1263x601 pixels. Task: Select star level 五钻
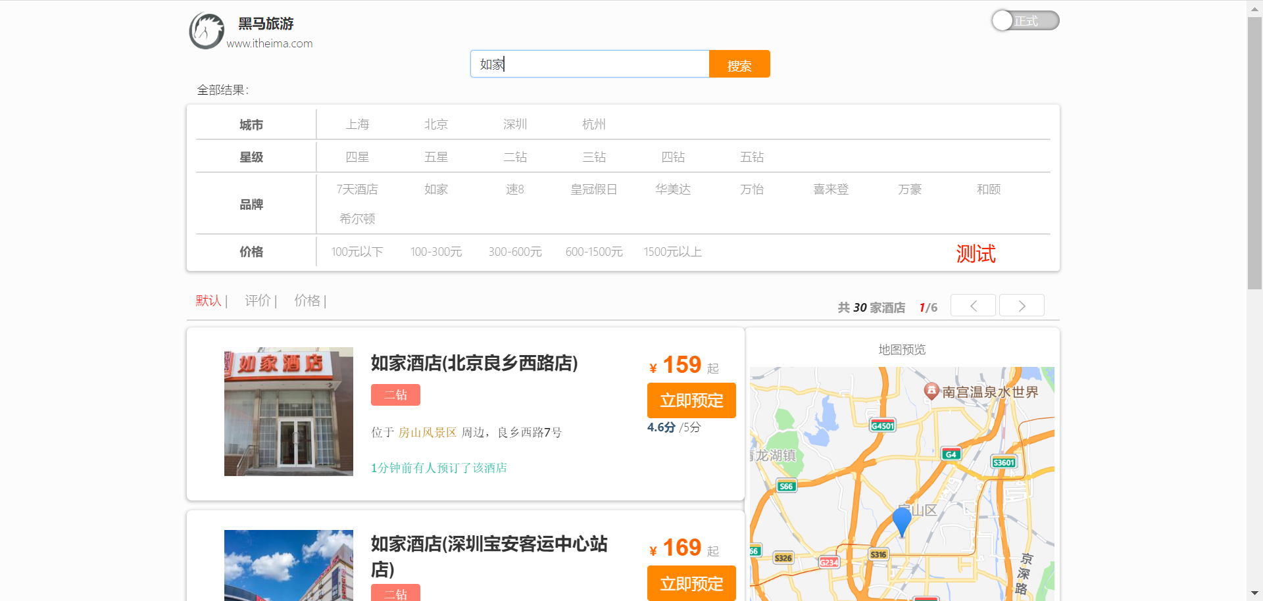pyautogui.click(x=752, y=157)
